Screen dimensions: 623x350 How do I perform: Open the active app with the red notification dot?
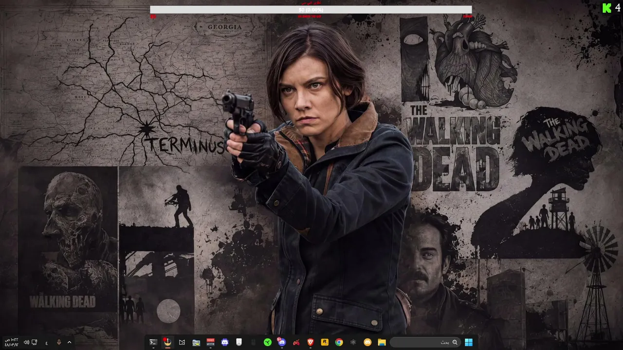tap(167, 342)
